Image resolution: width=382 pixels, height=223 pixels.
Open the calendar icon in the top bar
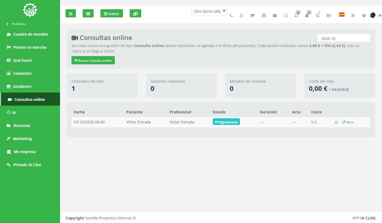click(x=264, y=16)
